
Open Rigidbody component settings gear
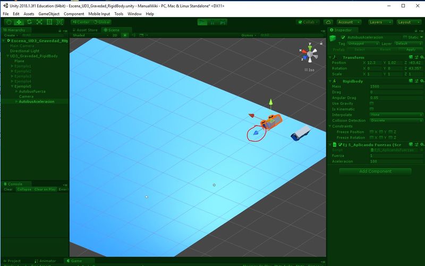pos(422,81)
